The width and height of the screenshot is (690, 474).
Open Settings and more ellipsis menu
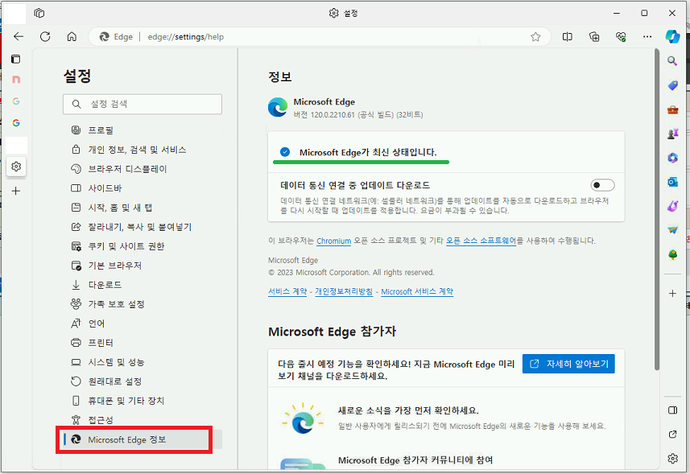pyautogui.click(x=647, y=37)
